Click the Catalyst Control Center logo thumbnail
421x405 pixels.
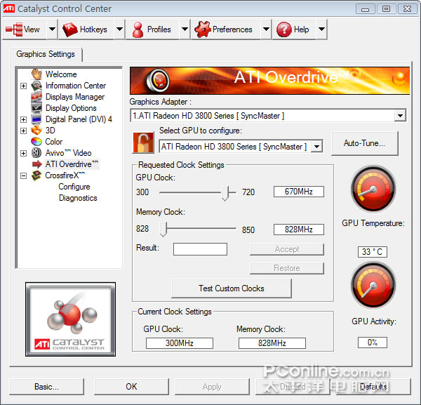click(71, 319)
